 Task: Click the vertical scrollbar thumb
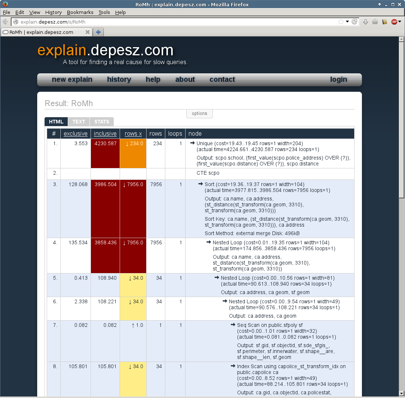point(401,120)
